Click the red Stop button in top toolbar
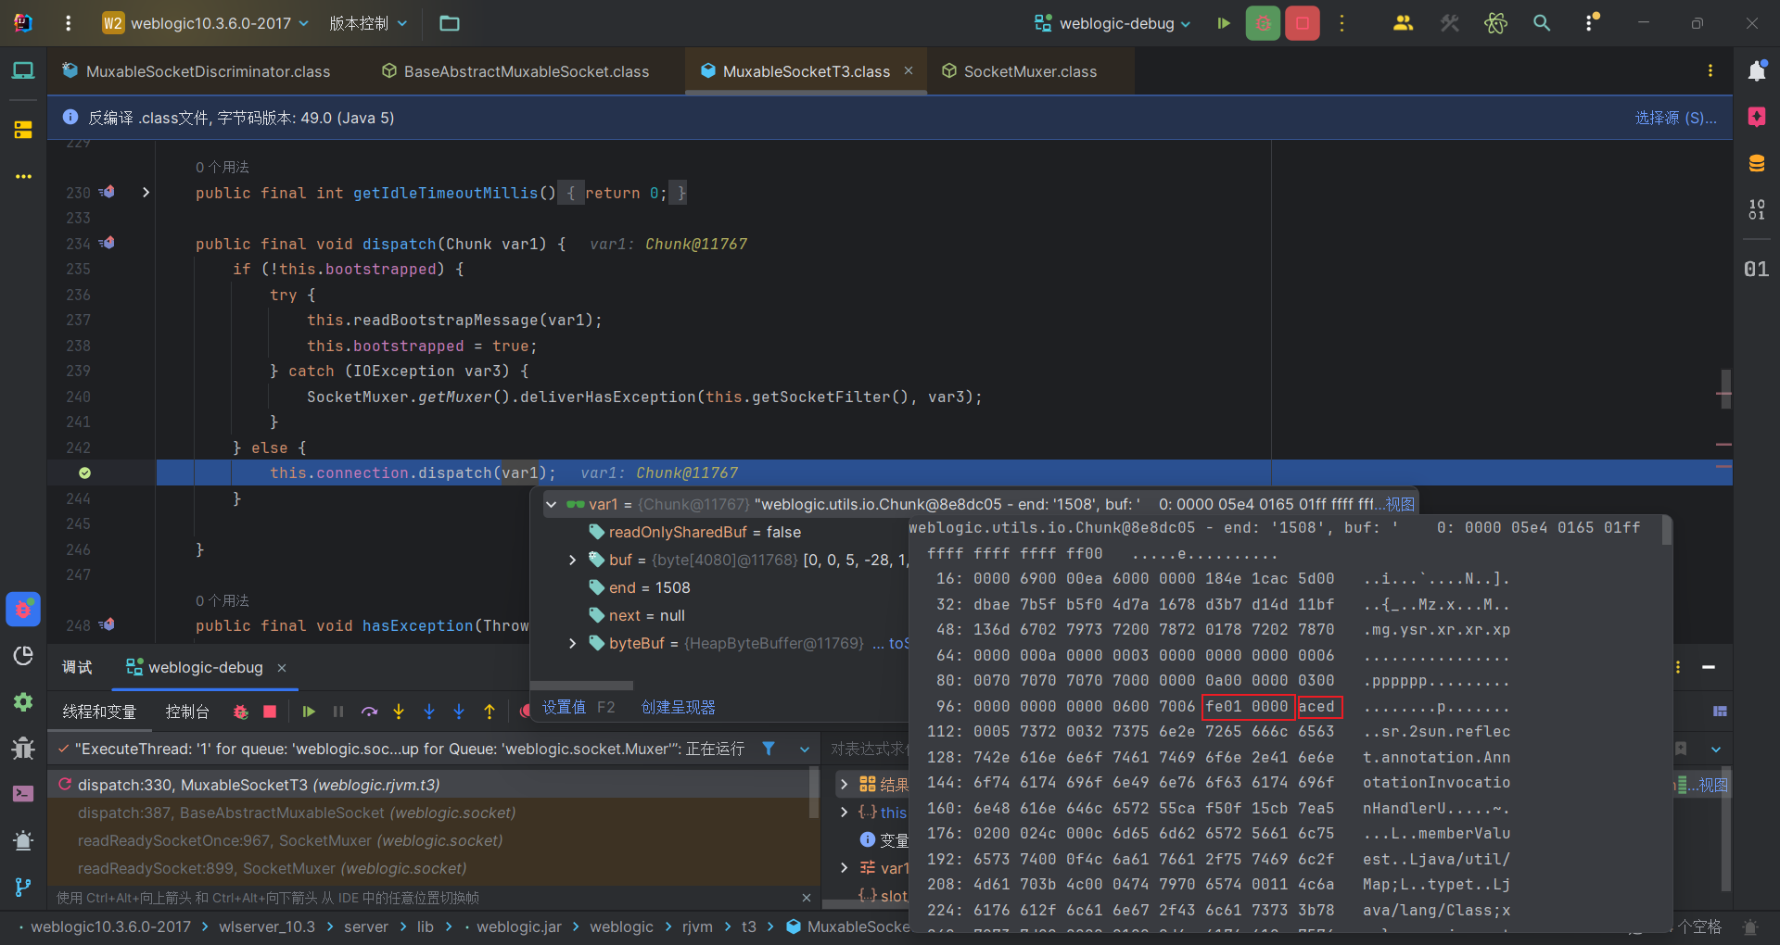 (x=1303, y=23)
